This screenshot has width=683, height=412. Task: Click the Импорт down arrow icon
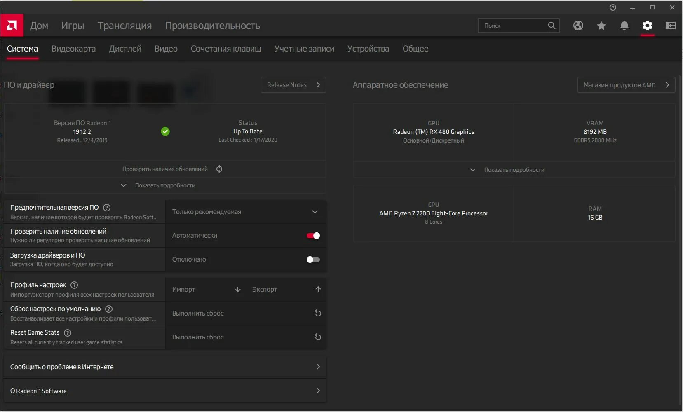[x=238, y=289]
